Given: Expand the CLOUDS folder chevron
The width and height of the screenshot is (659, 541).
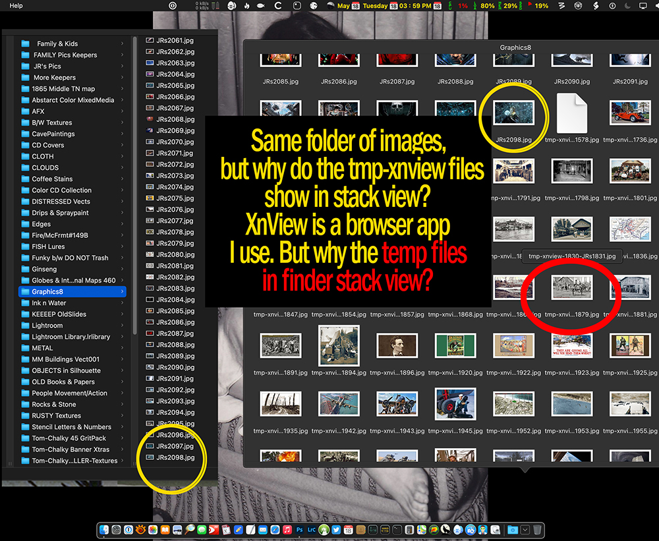Looking at the screenshot, I should [x=123, y=168].
